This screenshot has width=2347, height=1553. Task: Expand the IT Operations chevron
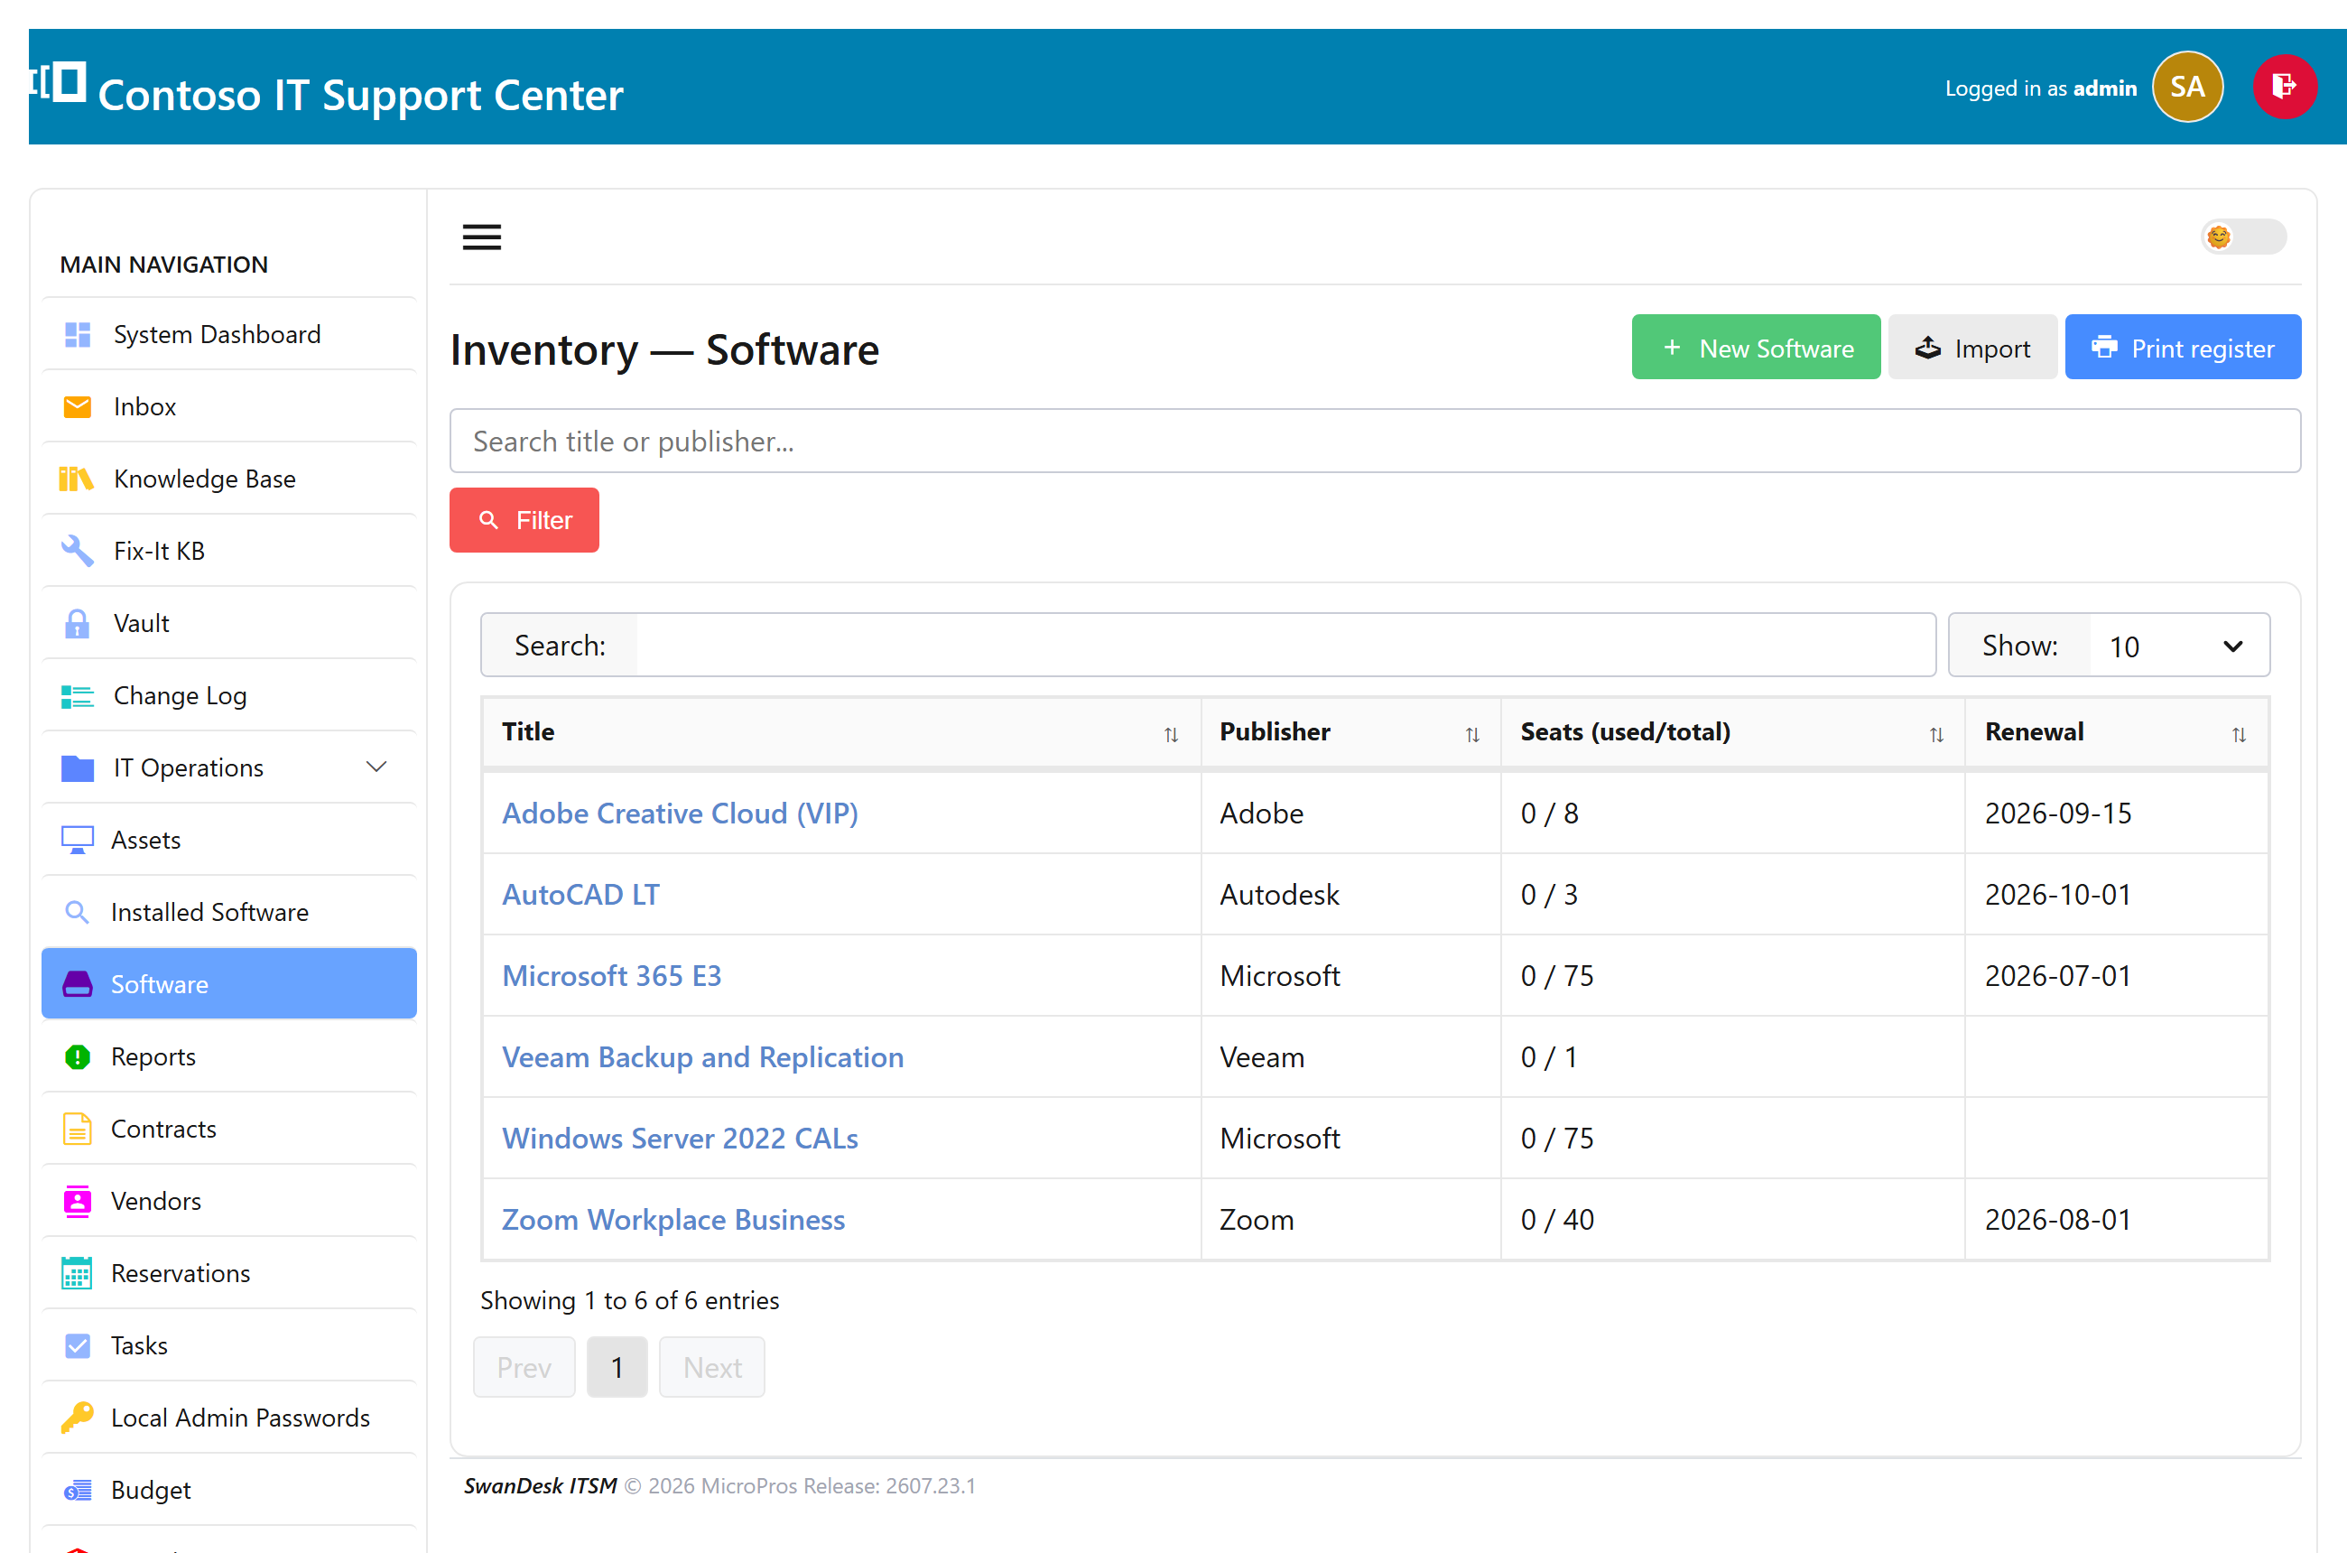pyautogui.click(x=376, y=767)
